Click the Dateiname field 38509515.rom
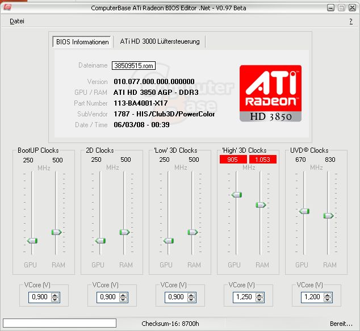Screen dimensions: 360x331 (133, 66)
